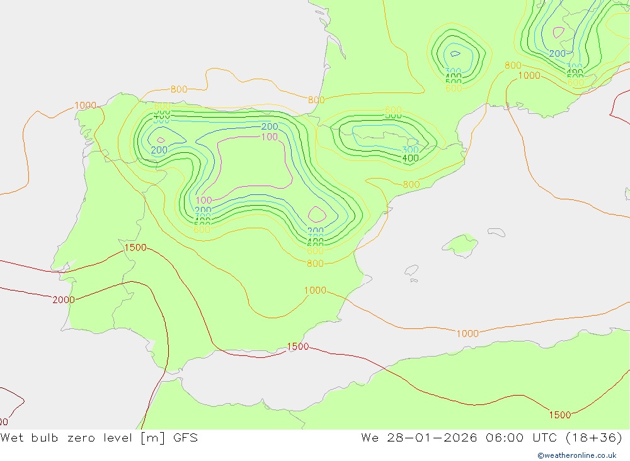Click the 800 label near the French-Spanish Atlantic coast
Viewport: 630px width, 461px height.
[316, 100]
